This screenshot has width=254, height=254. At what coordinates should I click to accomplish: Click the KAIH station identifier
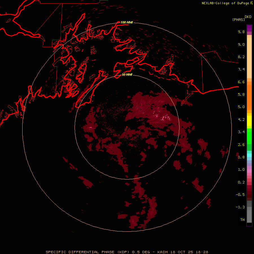[x=163, y=252]
